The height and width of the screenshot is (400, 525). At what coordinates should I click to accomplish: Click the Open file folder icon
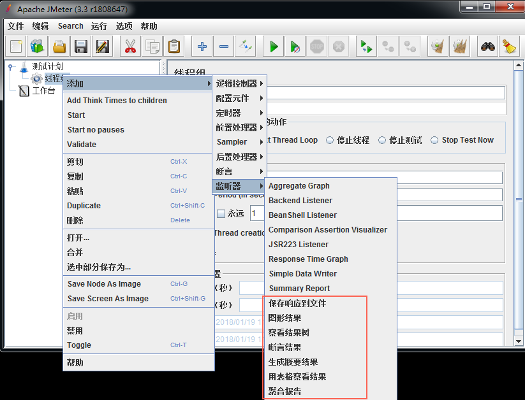pyautogui.click(x=59, y=46)
